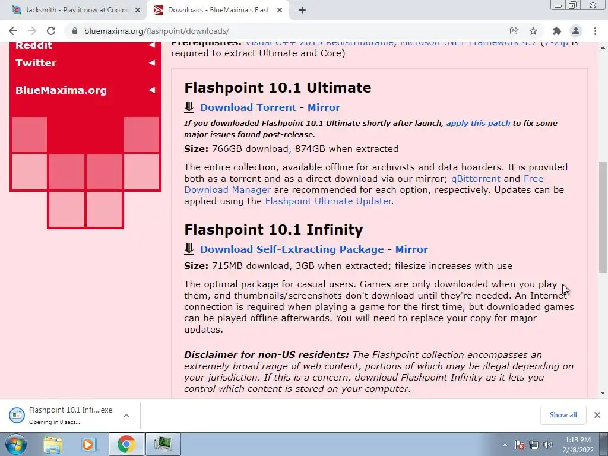Image resolution: width=608 pixels, height=456 pixels.
Task: Expand download item options chevron
Action: (126, 415)
